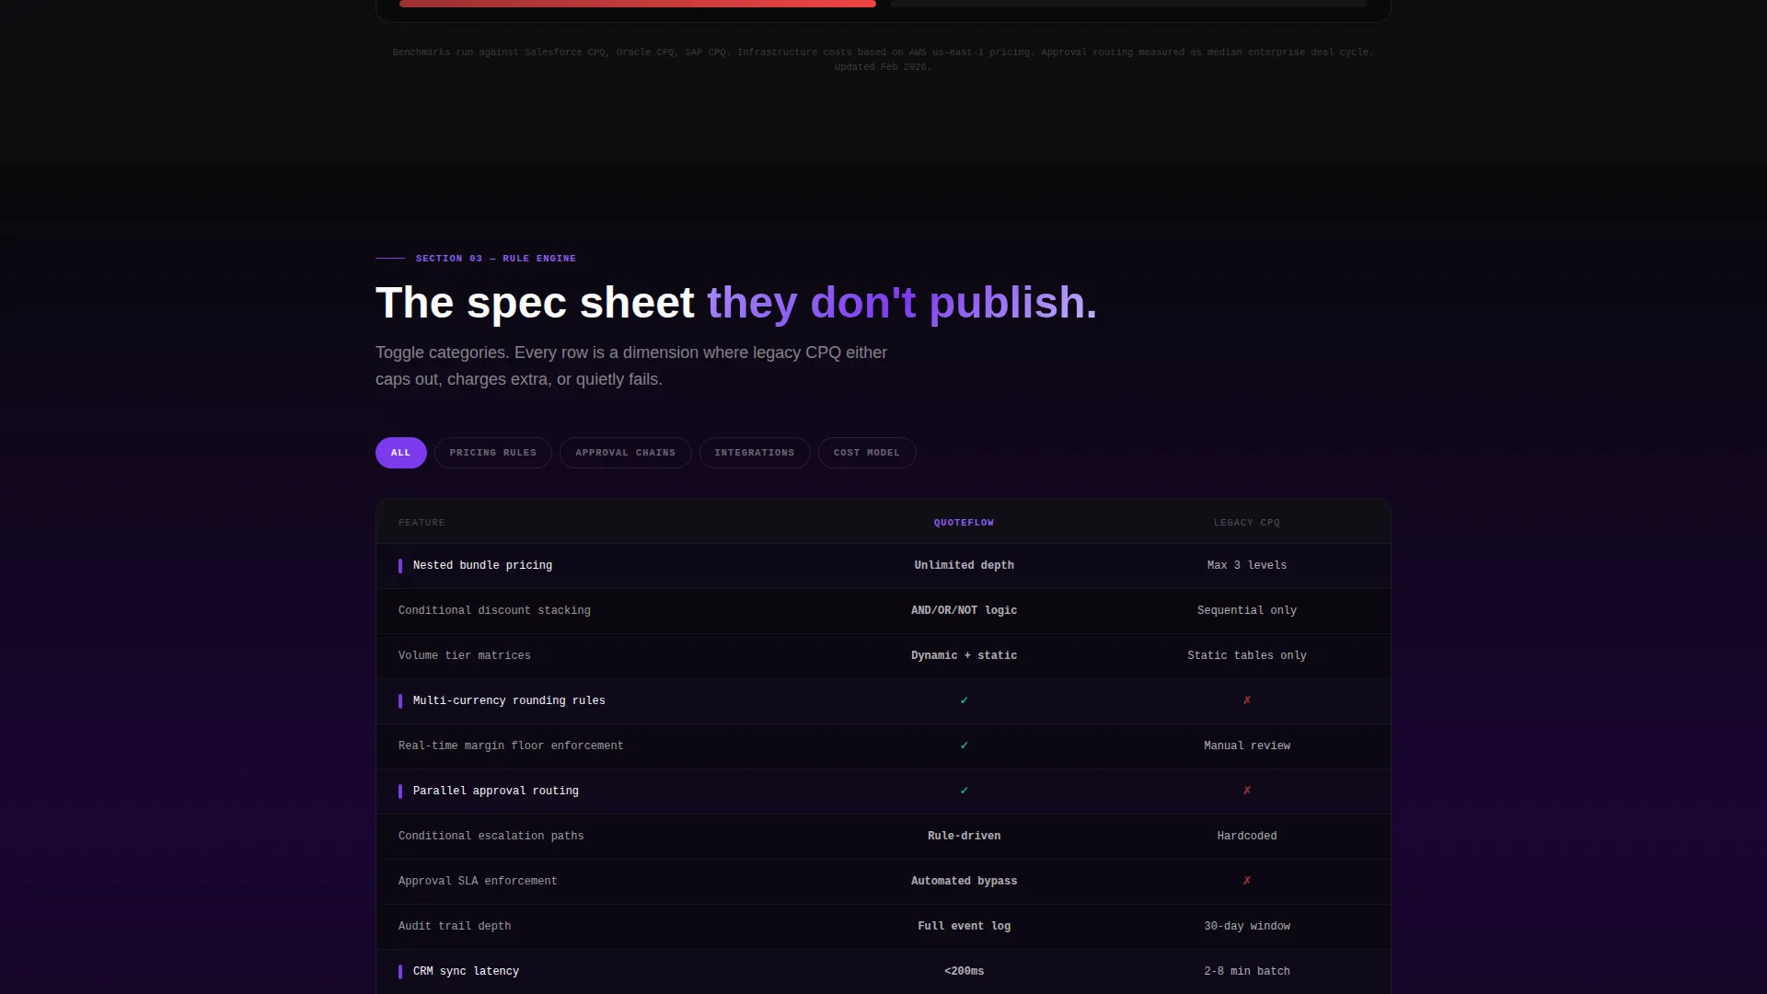Switch to the Pricing Rules filter
The width and height of the screenshot is (1767, 994).
pos(492,453)
